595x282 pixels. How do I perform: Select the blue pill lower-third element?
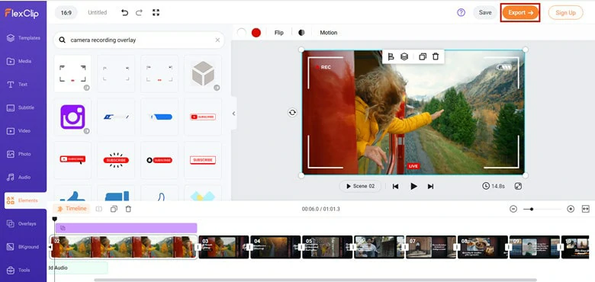click(x=159, y=117)
